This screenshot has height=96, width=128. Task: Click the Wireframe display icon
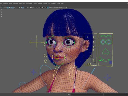[6, 8]
